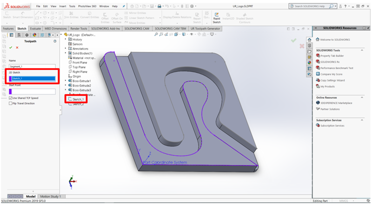Collapse the task pane with double-arrow button
Viewport: 372px width, 204px height.
point(316,28)
